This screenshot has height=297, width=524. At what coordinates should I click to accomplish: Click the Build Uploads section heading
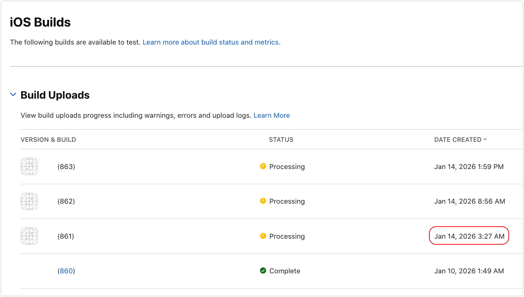pyautogui.click(x=55, y=95)
